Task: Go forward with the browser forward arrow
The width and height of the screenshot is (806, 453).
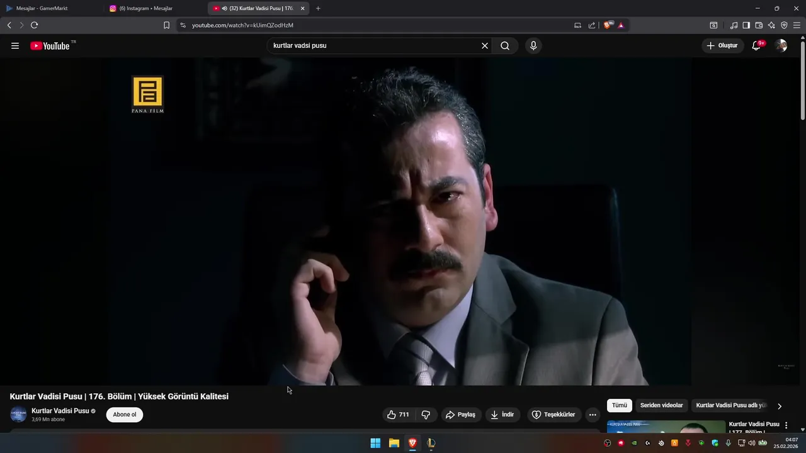Action: (x=21, y=25)
